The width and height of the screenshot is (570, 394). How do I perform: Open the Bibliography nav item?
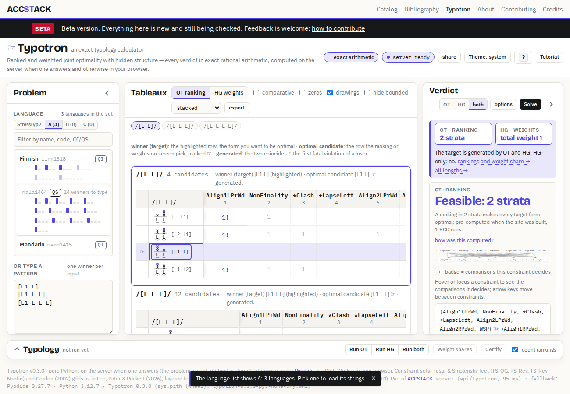421,9
